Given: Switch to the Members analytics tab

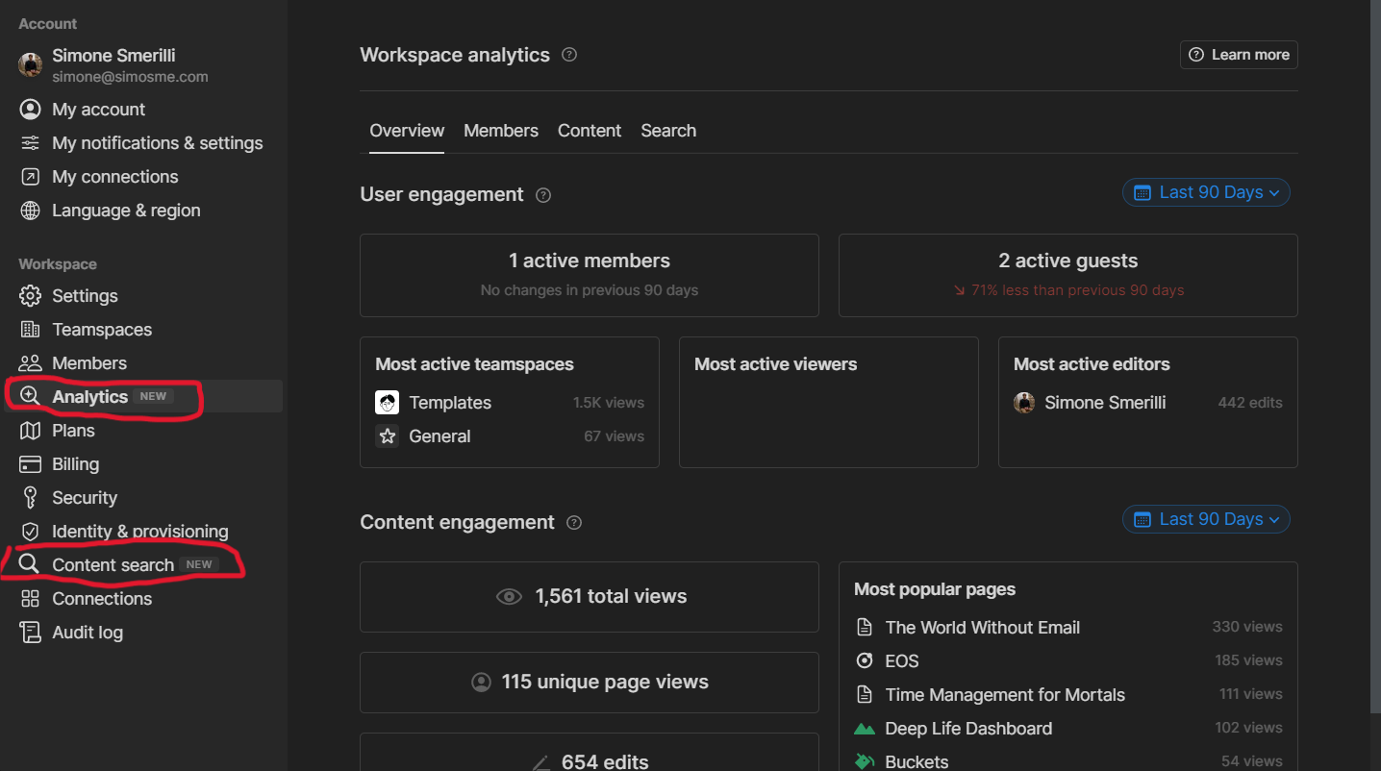Looking at the screenshot, I should [501, 130].
